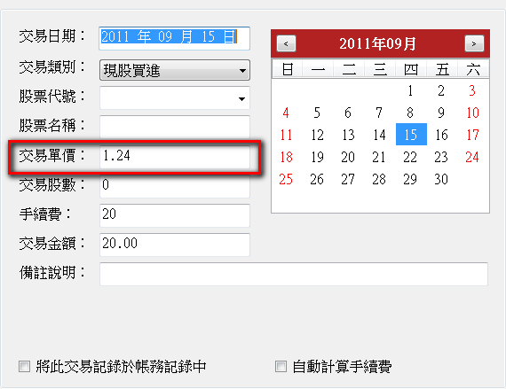The width and height of the screenshot is (506, 389).
Task: Select day 19 in the calendar
Action: [x=317, y=157]
